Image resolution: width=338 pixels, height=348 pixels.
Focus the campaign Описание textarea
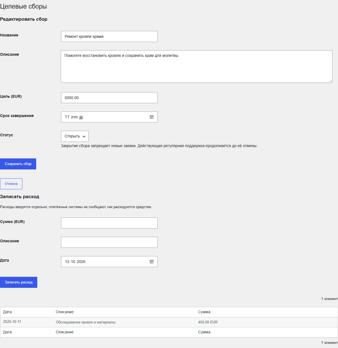[197, 67]
